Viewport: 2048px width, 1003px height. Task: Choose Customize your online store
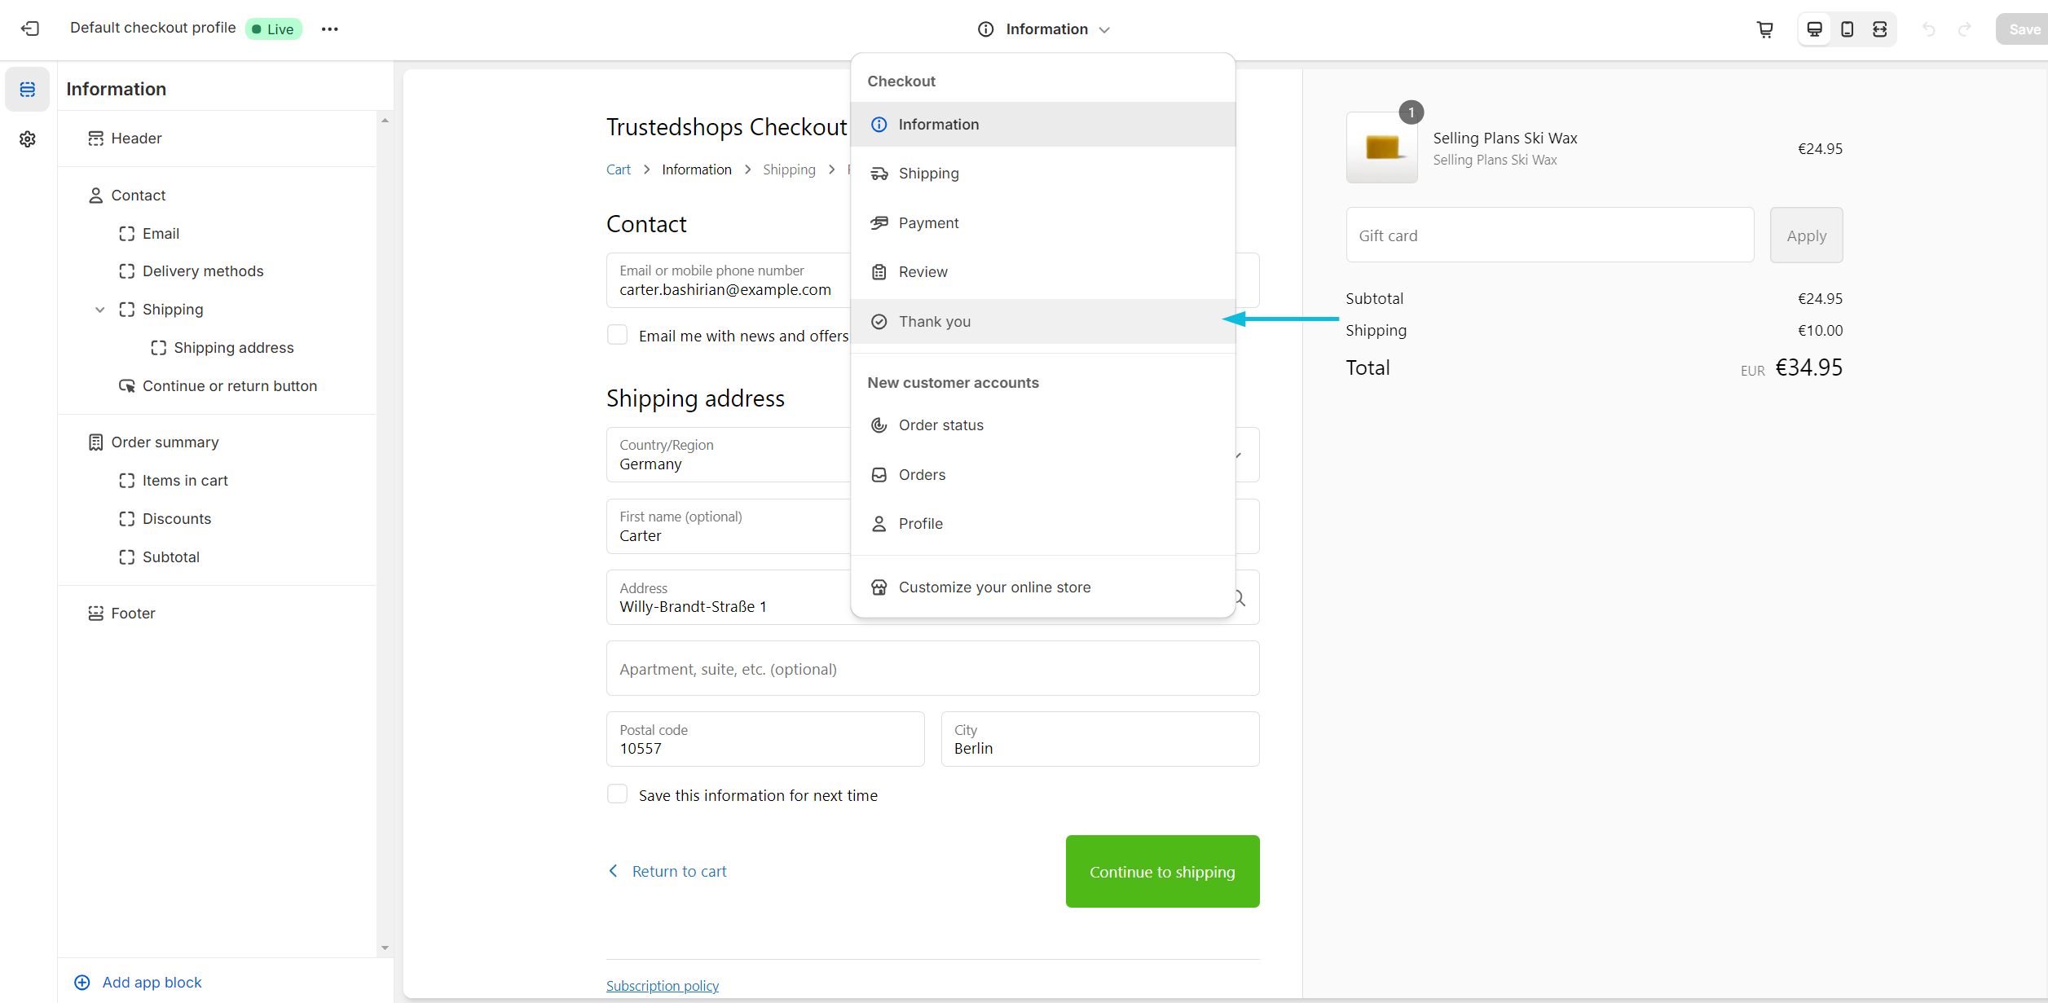click(1043, 587)
